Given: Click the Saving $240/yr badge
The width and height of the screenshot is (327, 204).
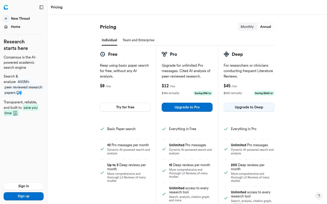Looking at the screenshot, I should (x=264, y=93).
